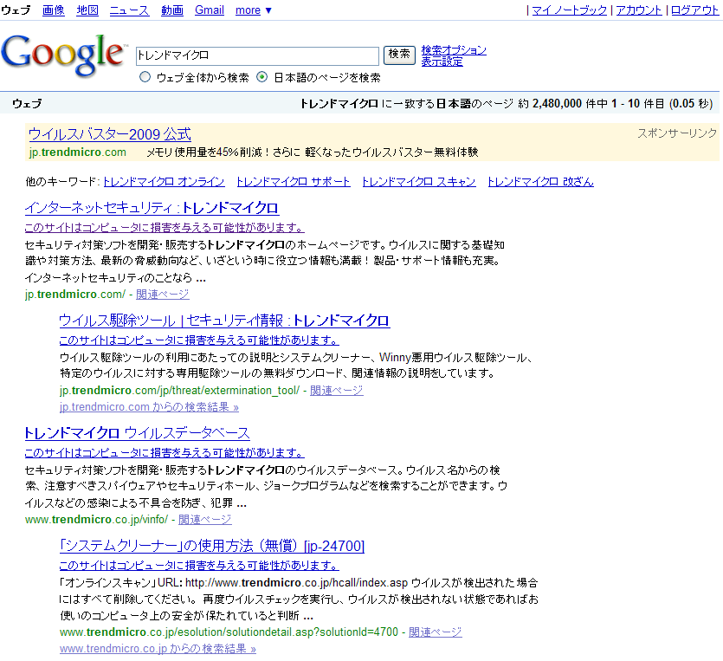Click the search input field
The height and width of the screenshot is (661, 723).
point(257,55)
